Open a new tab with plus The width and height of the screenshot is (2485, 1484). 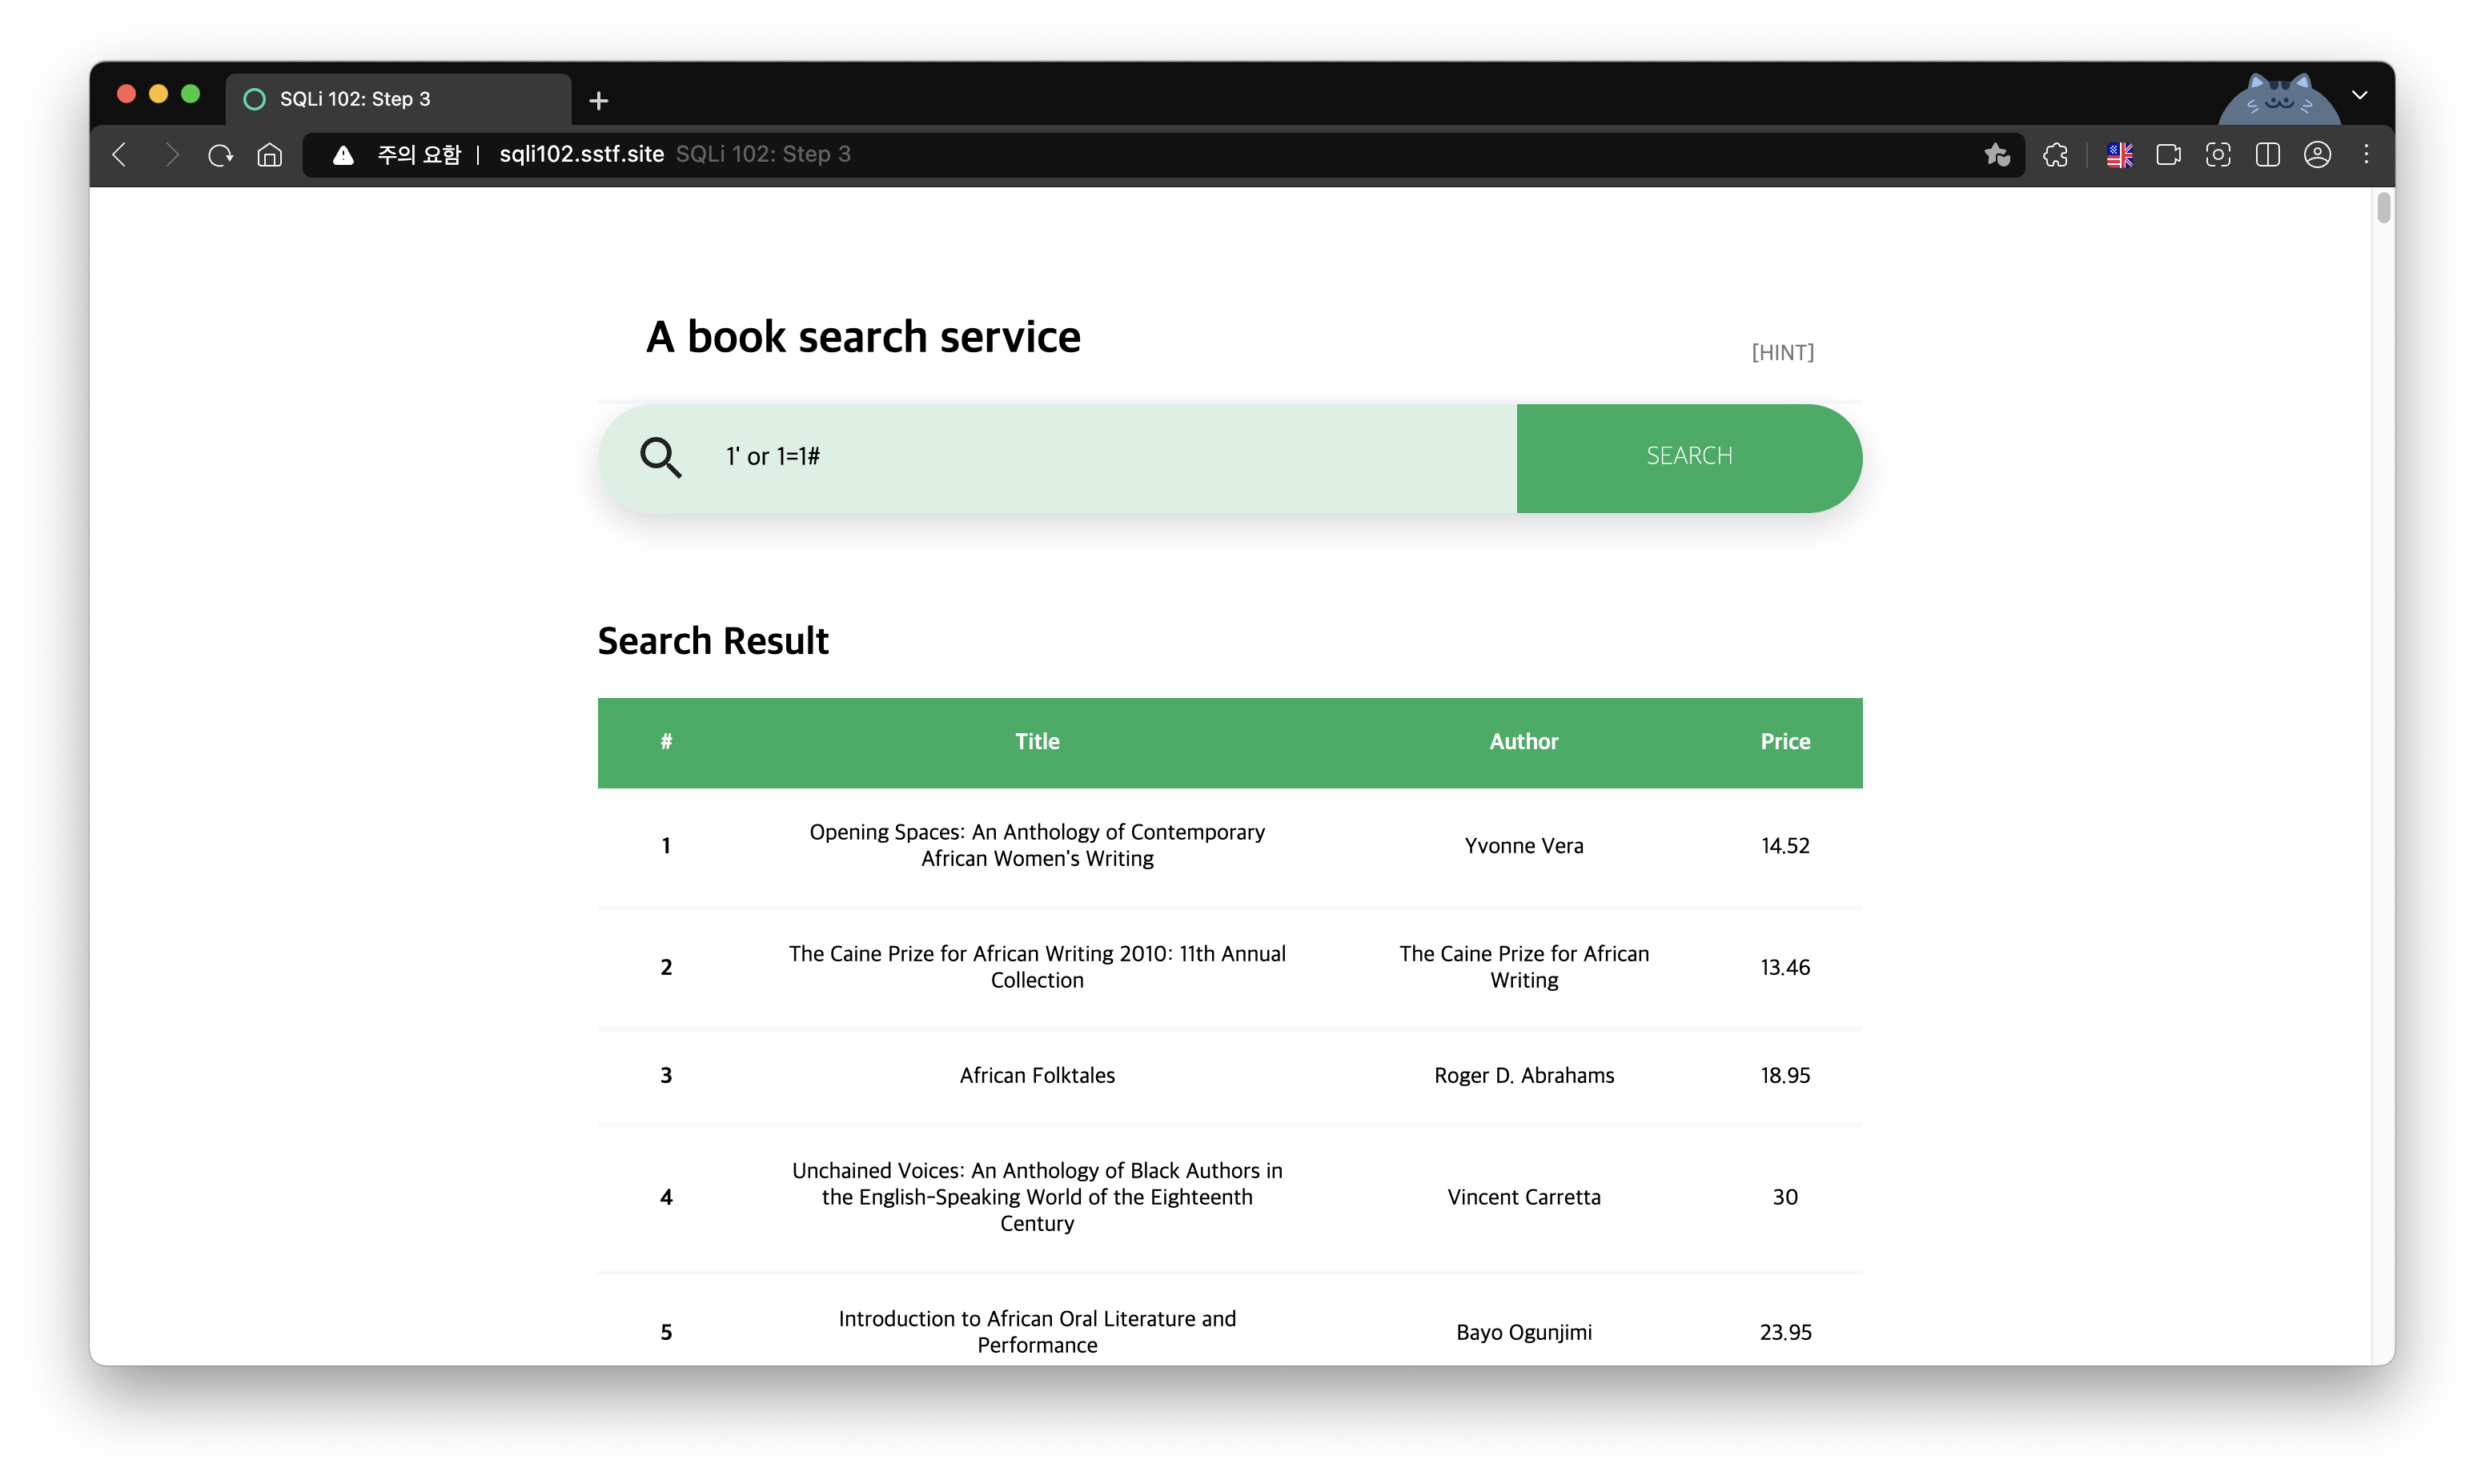[599, 100]
